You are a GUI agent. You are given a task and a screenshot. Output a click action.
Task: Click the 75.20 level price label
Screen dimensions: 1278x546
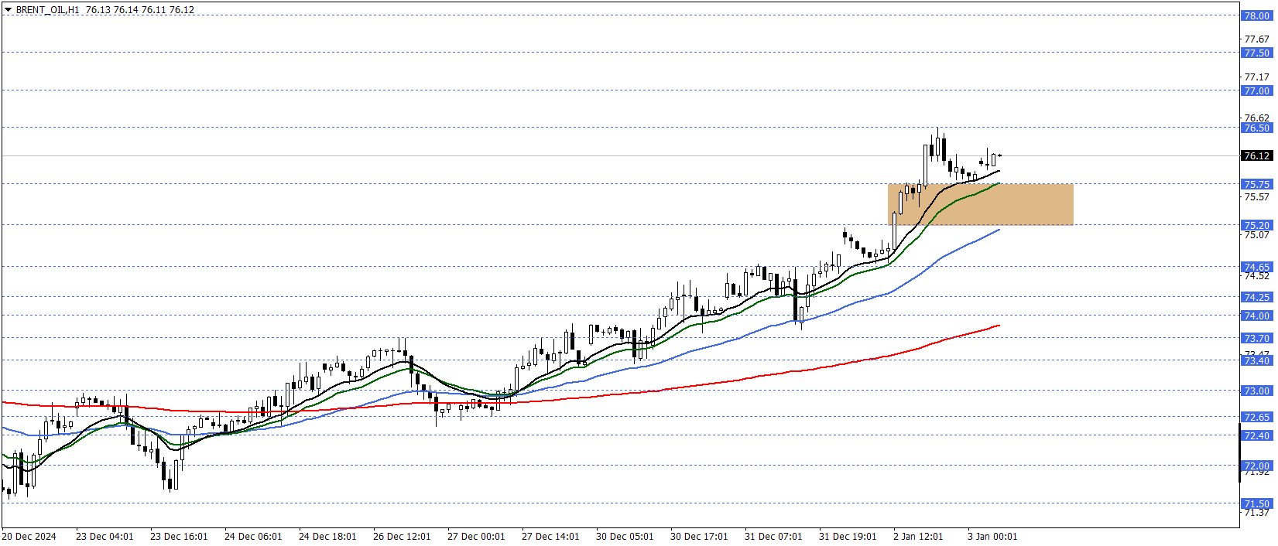pos(1256,225)
